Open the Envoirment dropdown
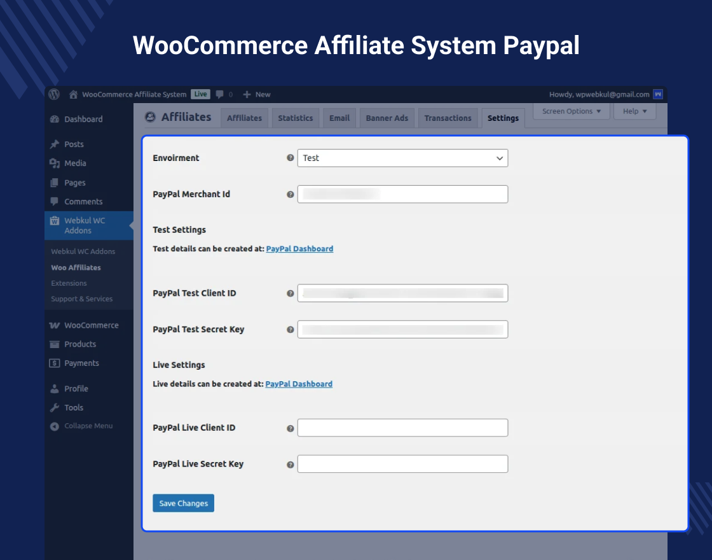Viewport: 712px width, 560px height. (402, 158)
